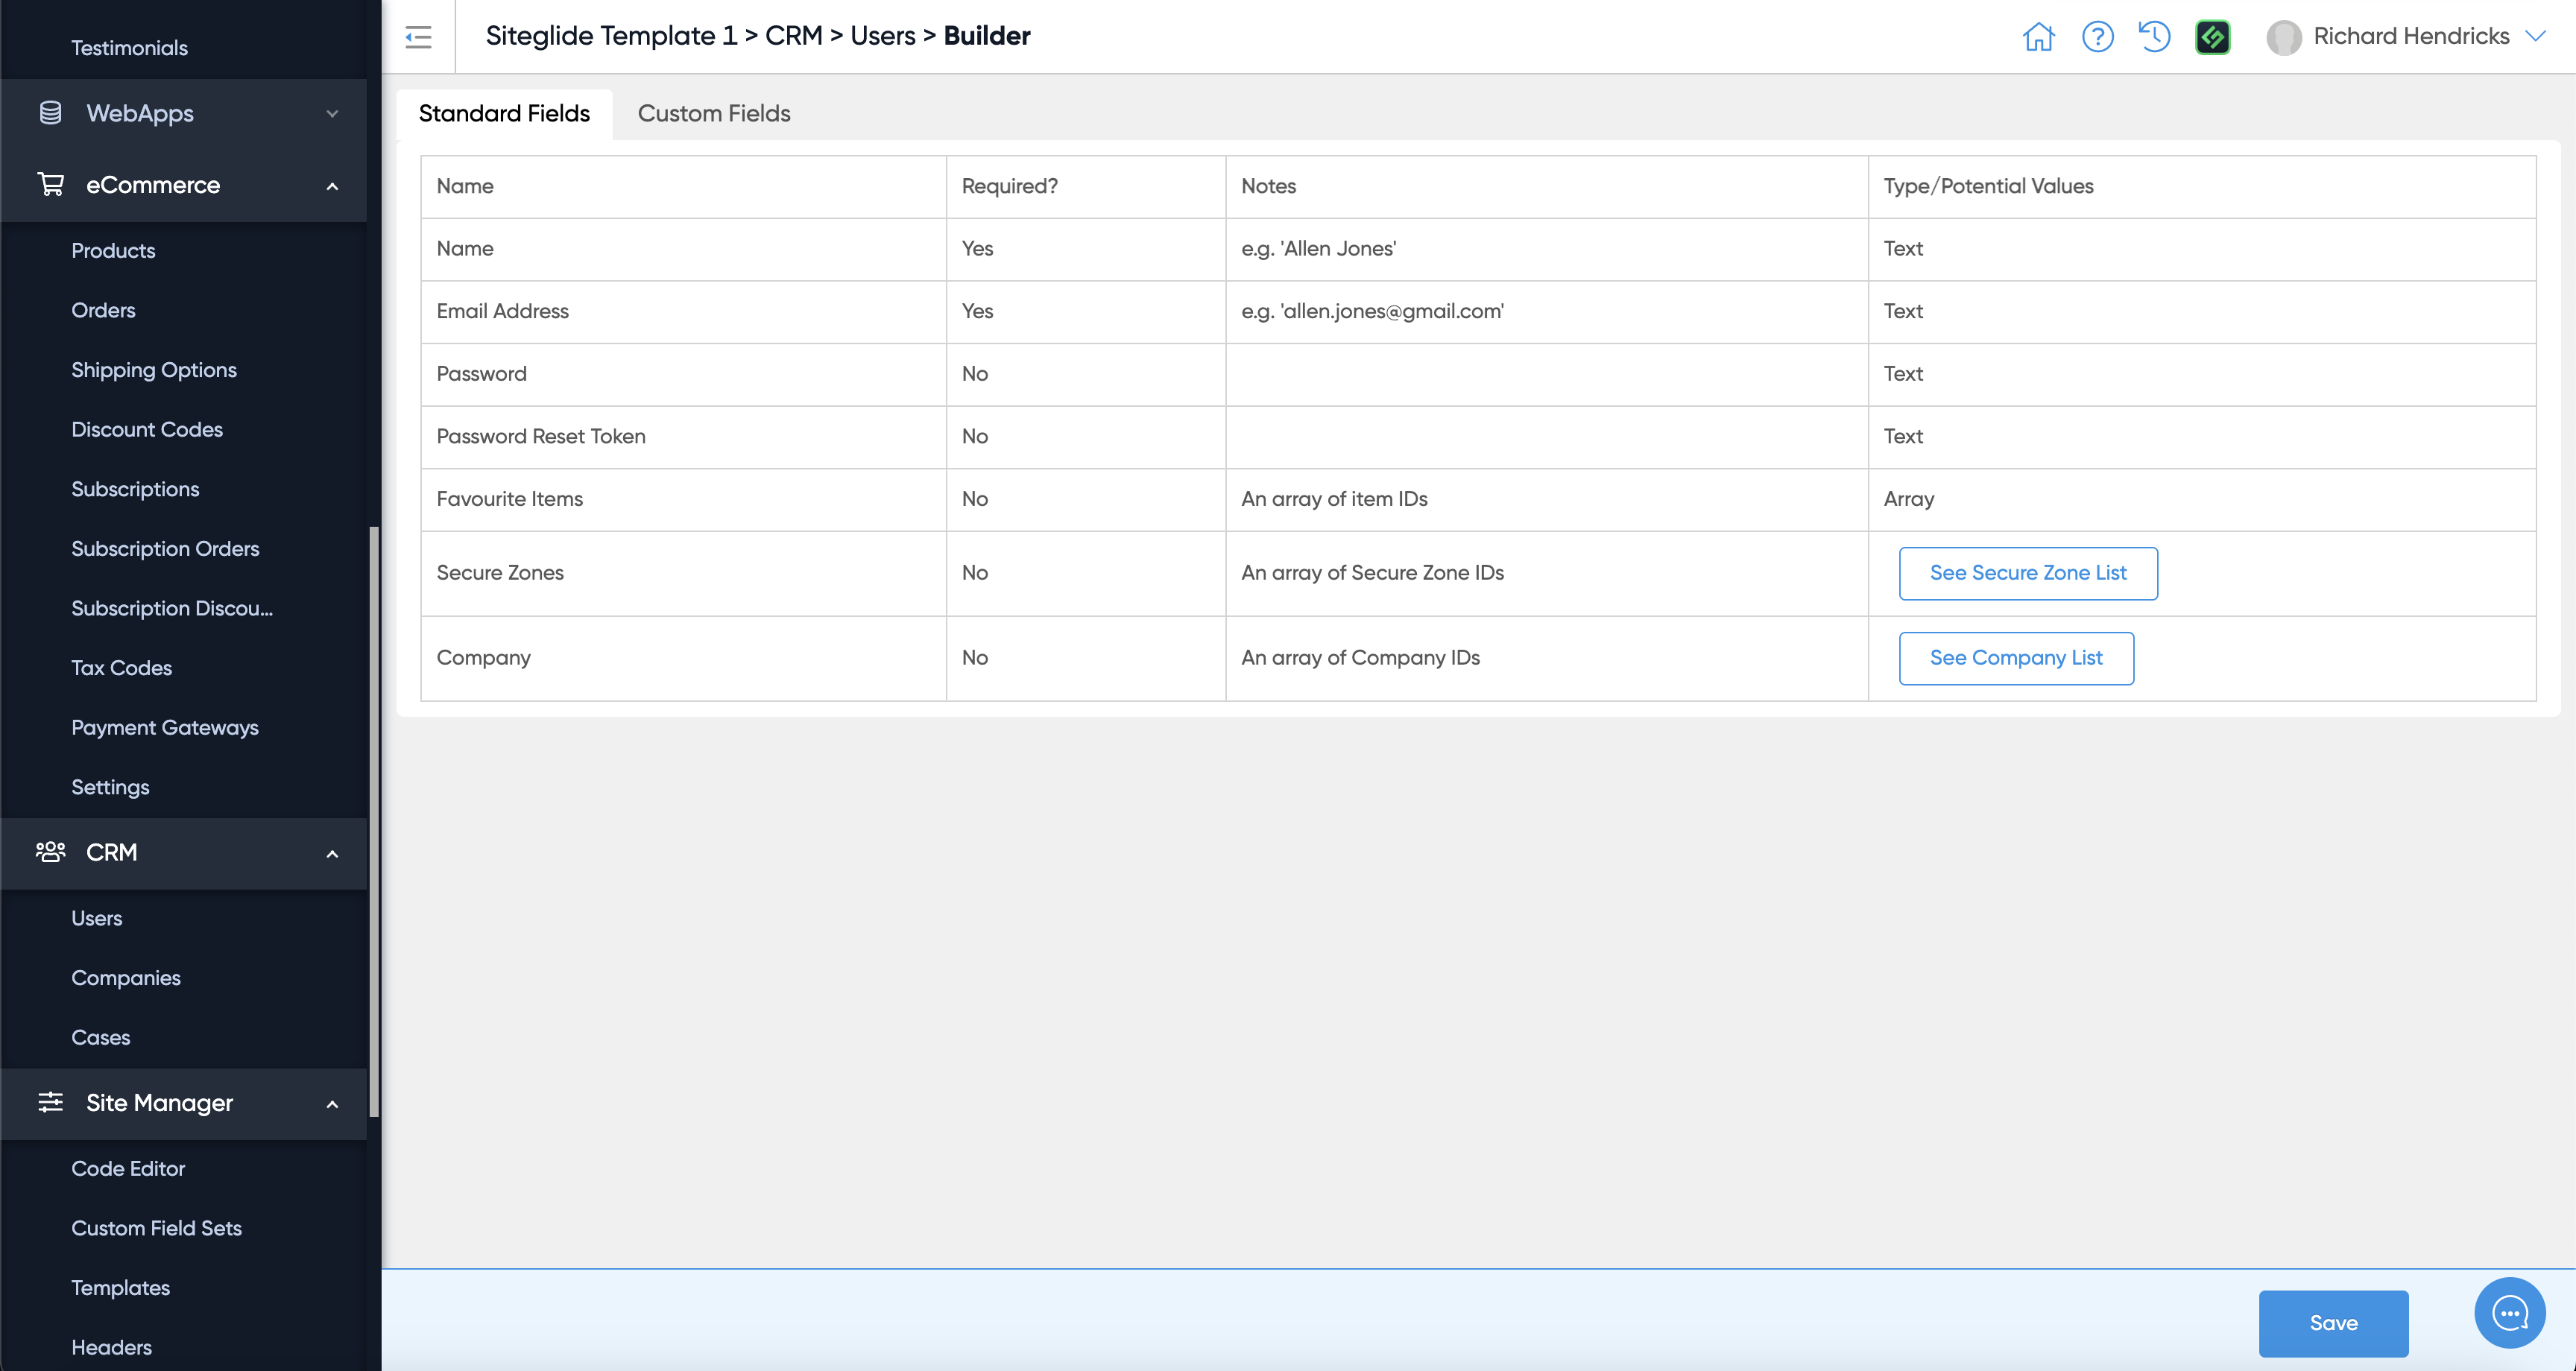Image resolution: width=2576 pixels, height=1371 pixels.
Task: Switch to the Custom Fields tab
Action: point(714,114)
